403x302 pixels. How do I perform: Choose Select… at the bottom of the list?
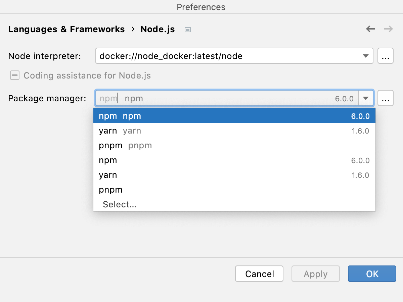click(x=120, y=204)
